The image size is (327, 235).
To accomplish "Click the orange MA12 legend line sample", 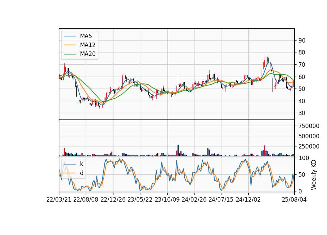I will click(x=69, y=45).
